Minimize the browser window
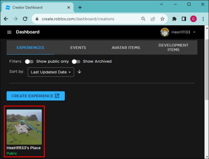The image size is (209, 159). click(x=175, y=4)
